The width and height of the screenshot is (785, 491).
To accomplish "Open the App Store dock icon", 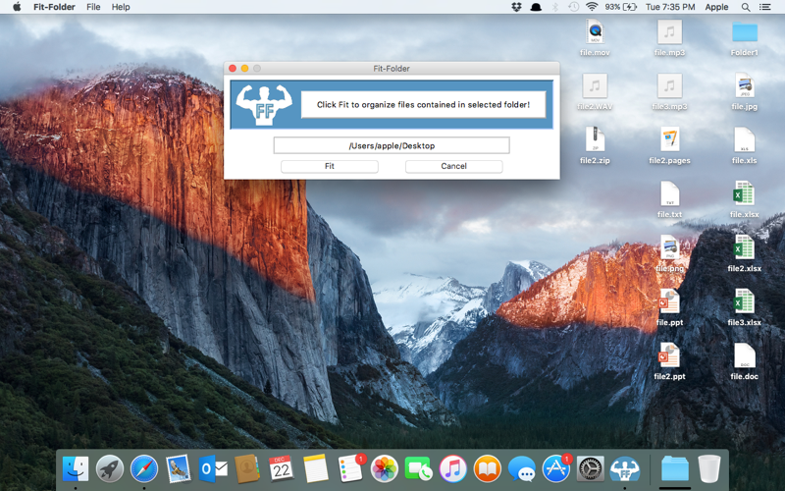I will tap(555, 469).
